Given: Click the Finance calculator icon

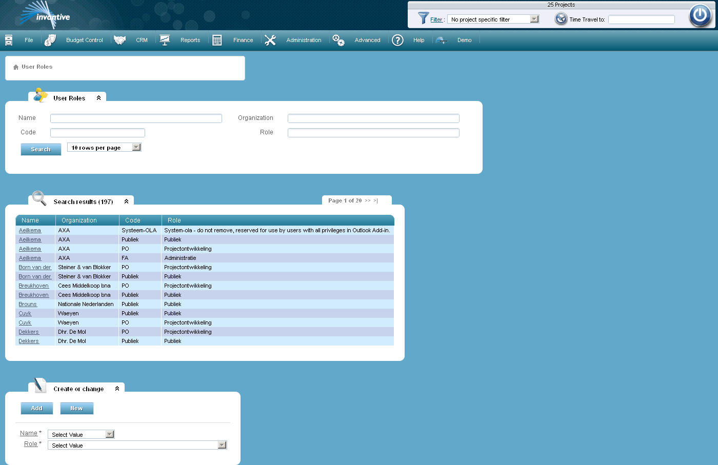Looking at the screenshot, I should (217, 40).
